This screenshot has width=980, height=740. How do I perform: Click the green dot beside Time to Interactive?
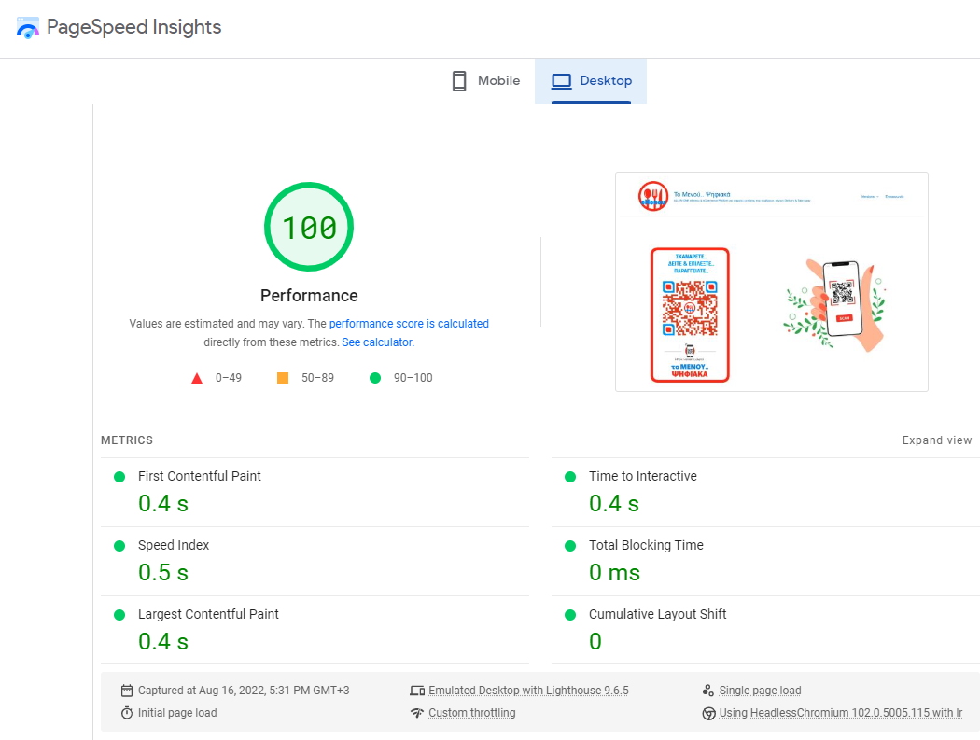tap(570, 477)
